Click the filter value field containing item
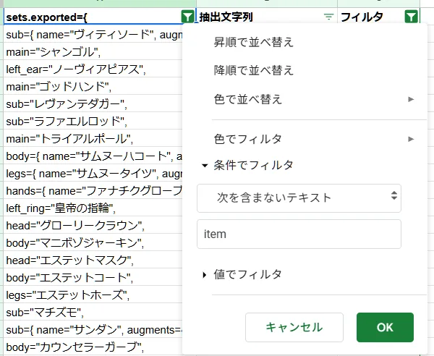Image resolution: width=434 pixels, height=356 pixels. click(299, 234)
